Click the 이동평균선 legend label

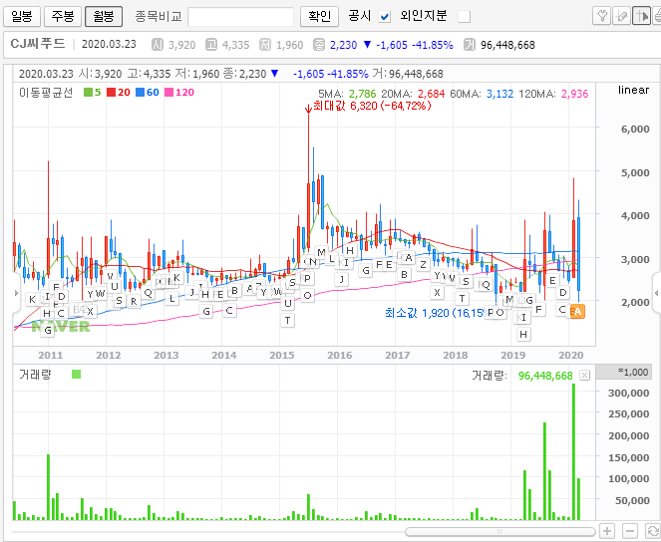click(x=46, y=93)
